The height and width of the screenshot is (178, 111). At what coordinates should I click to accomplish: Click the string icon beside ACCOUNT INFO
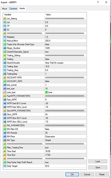5,77
